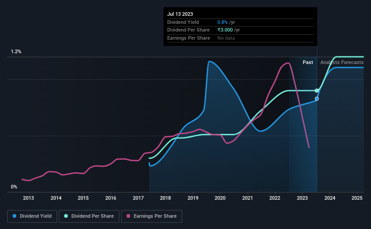Click the 1.2% y-axis label
This screenshot has width=371, height=229.
[16, 51]
